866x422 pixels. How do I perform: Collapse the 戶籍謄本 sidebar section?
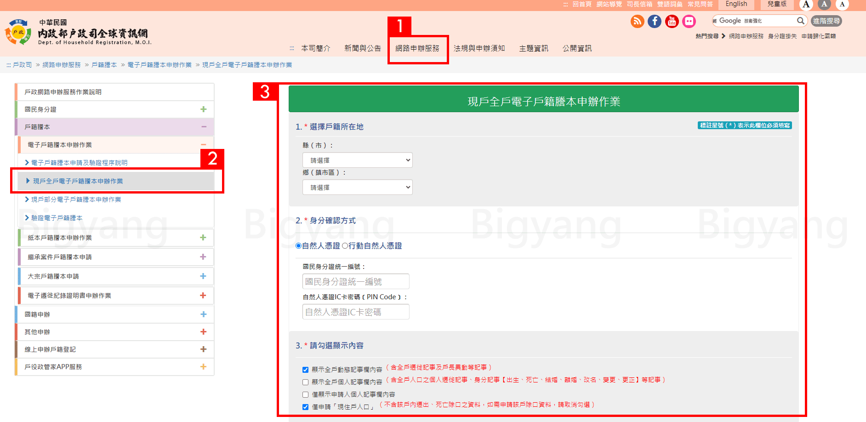204,127
